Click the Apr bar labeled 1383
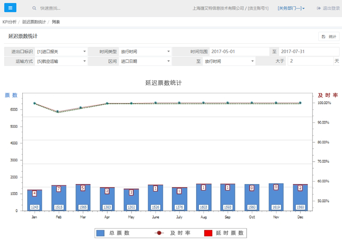 (107, 199)
